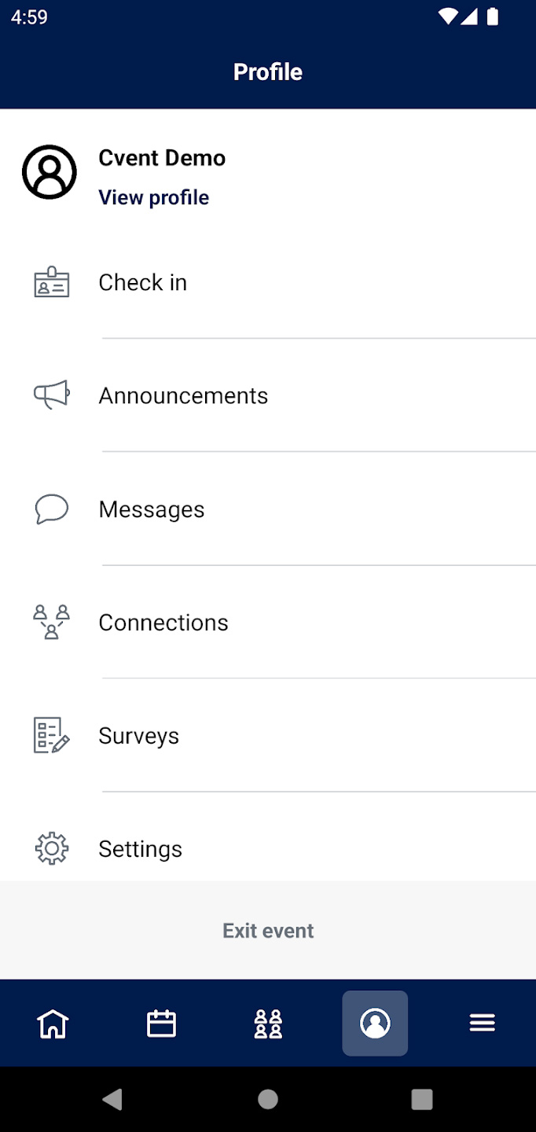Select the Messages entry
Image resolution: width=536 pixels, height=1132 pixels.
(x=152, y=509)
